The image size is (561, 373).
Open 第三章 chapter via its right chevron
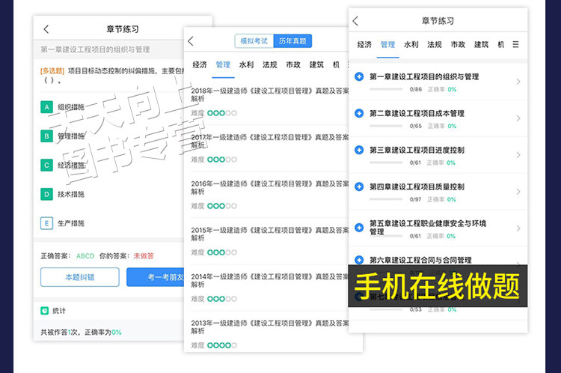[x=518, y=155]
